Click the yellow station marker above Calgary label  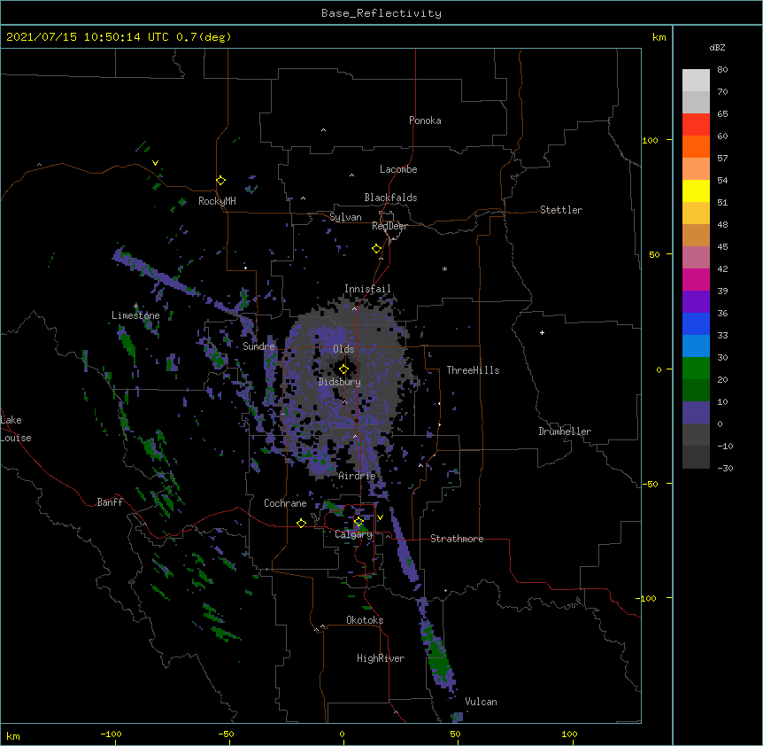click(358, 522)
